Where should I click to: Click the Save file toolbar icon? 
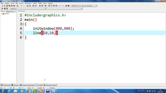coord(7,6)
